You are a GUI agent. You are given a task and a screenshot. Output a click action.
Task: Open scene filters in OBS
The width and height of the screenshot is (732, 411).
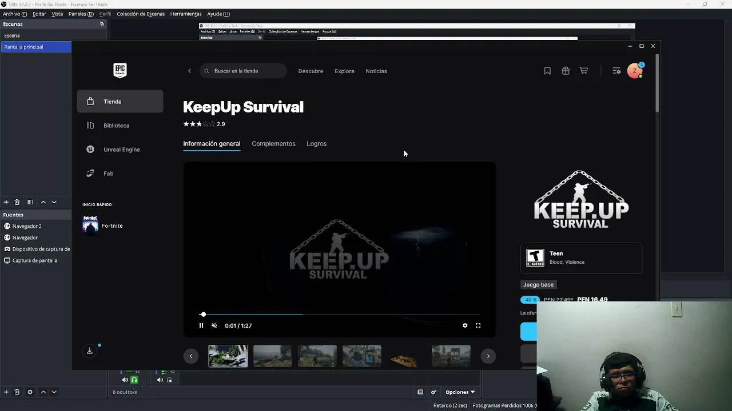click(x=30, y=202)
